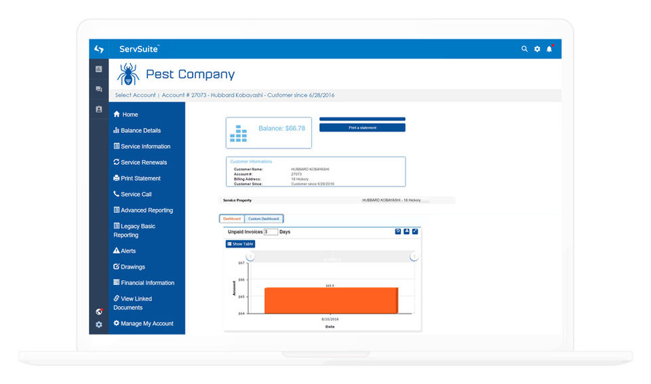
Task: Open Drawings menu item
Action: click(x=129, y=267)
